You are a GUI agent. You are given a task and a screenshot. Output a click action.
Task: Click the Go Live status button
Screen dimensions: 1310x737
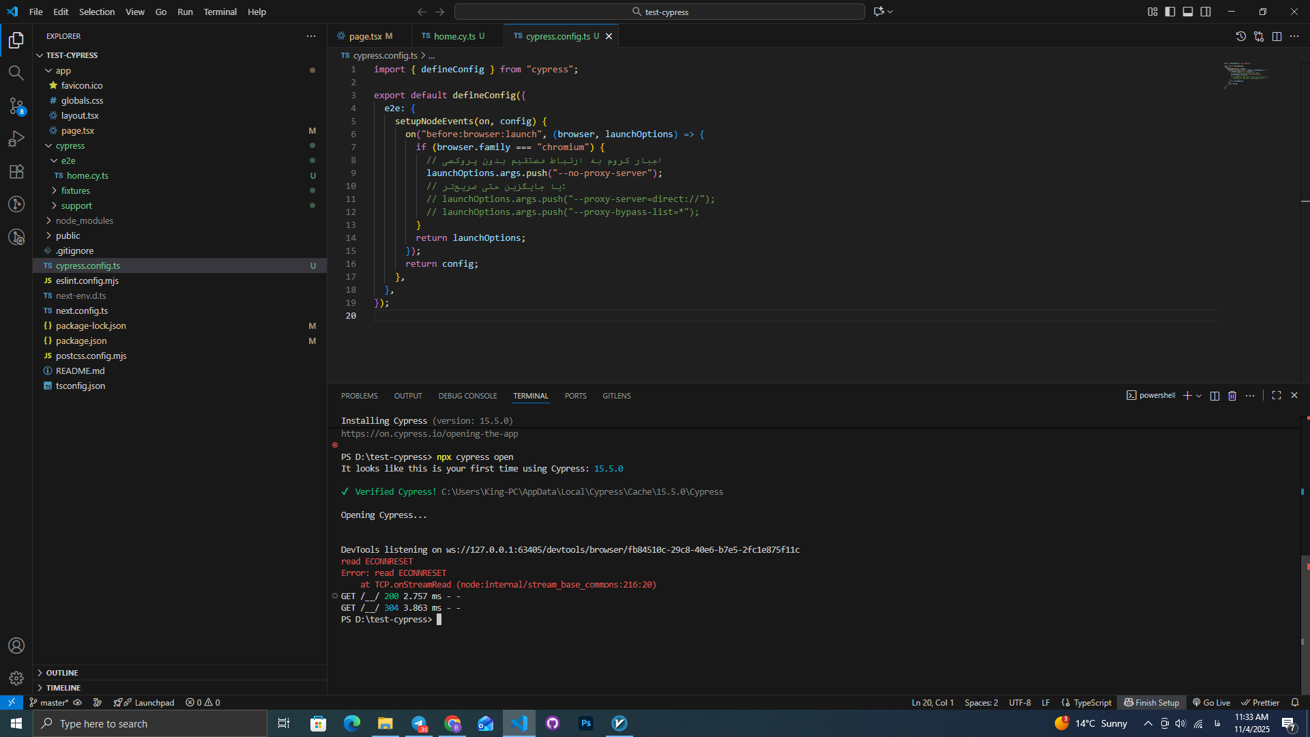pos(1211,702)
